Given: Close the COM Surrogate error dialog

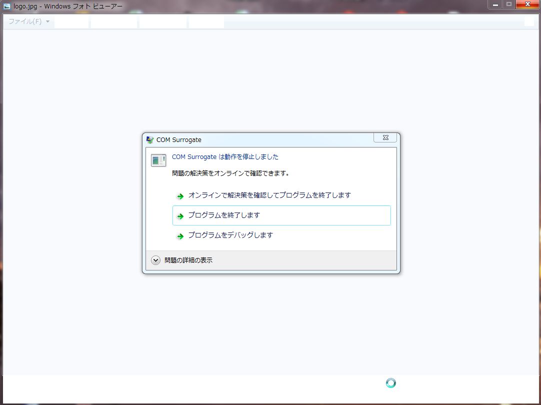Looking at the screenshot, I should [385, 137].
